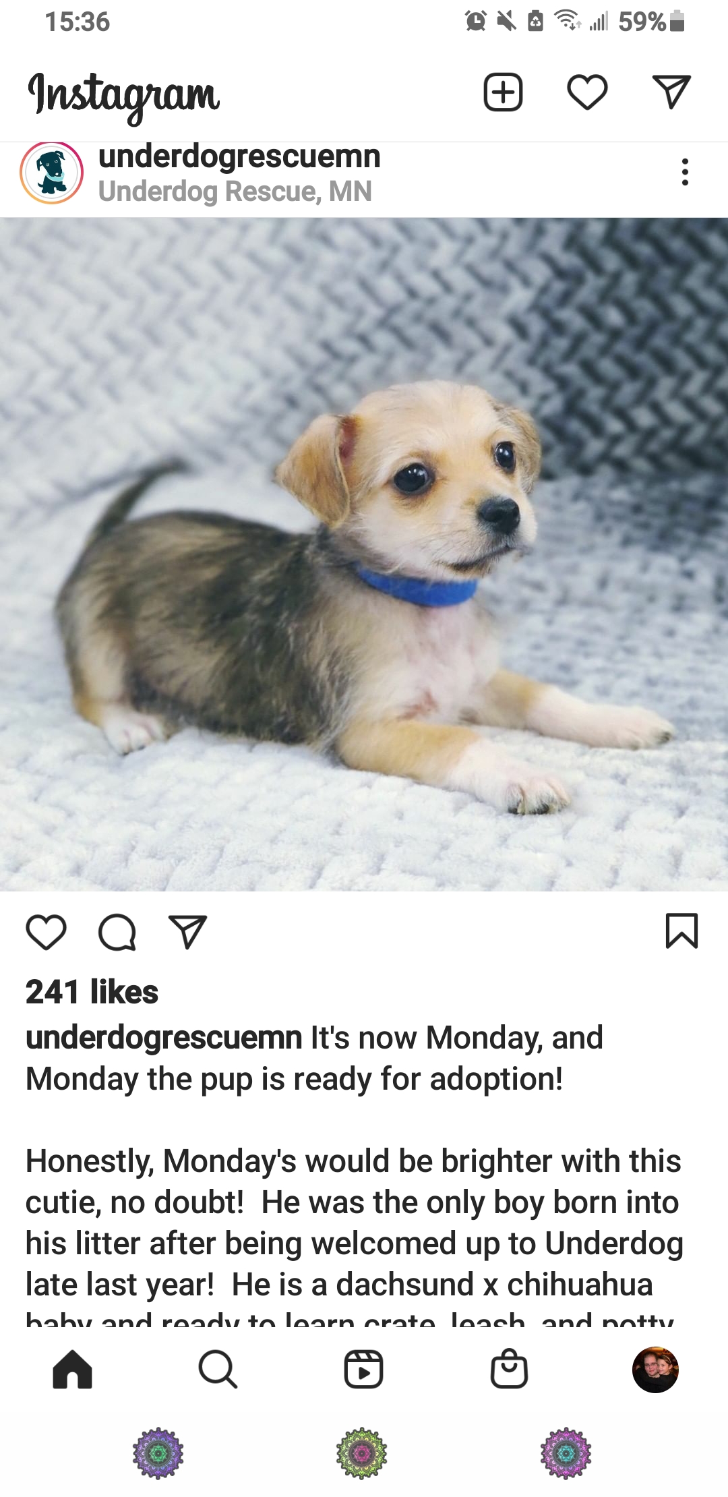This screenshot has width=728, height=1497.
Task: Go to the Home tab
Action: pos(72,1370)
